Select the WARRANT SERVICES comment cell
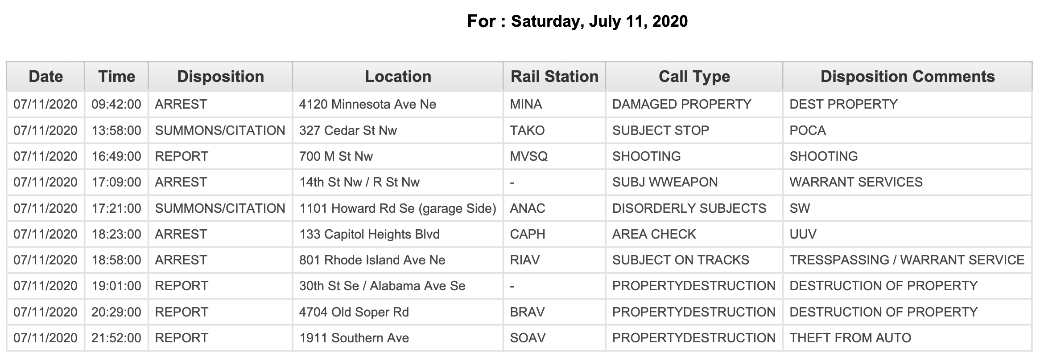Viewport: 1040px width, 357px height. [x=908, y=182]
